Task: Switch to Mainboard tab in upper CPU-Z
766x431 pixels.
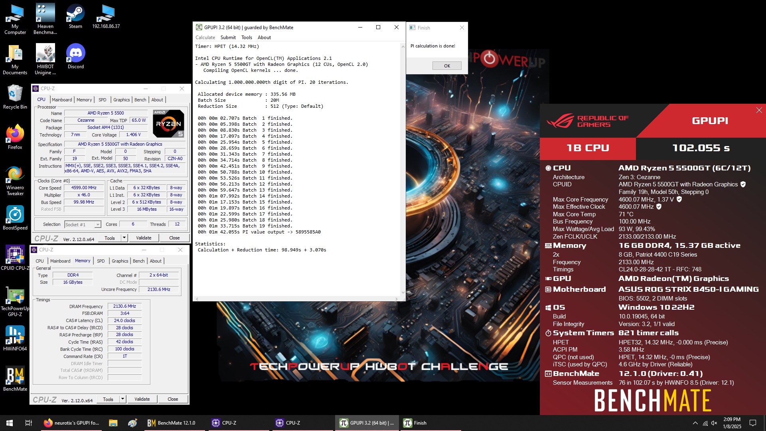Action: tap(62, 100)
